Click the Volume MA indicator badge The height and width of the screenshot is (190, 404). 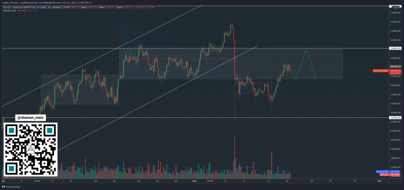point(382,171)
